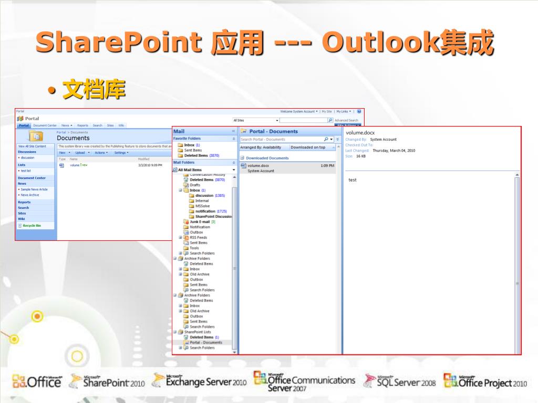Open the New menu in Documents toolbar
The width and height of the screenshot is (538, 403).
65,153
